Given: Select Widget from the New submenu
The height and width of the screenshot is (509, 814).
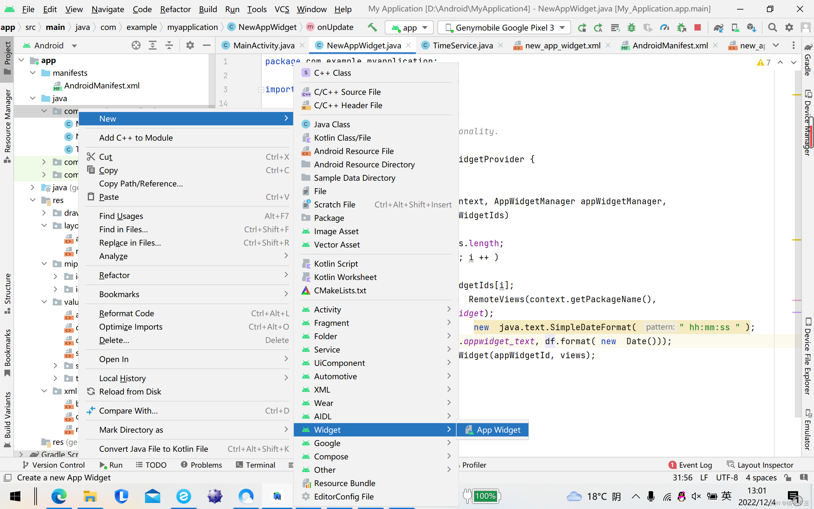Looking at the screenshot, I should pos(328,429).
